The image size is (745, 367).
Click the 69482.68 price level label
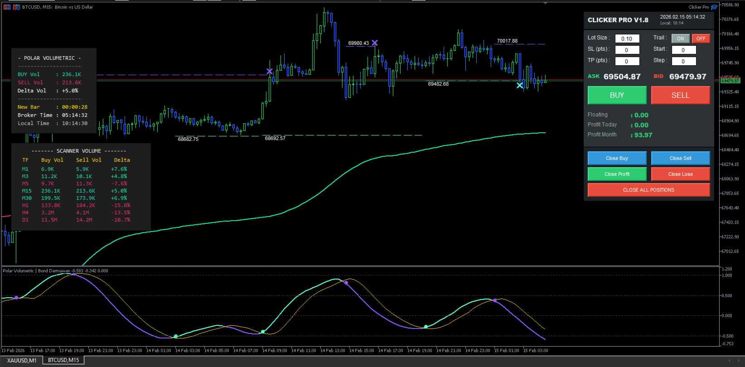tap(438, 84)
